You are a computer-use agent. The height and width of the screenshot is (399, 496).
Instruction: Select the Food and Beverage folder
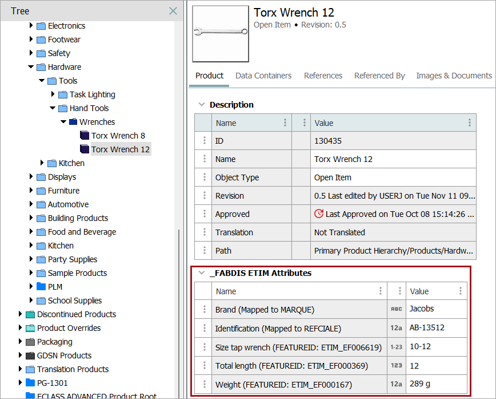82,232
